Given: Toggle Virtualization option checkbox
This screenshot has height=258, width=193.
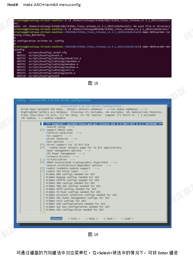Looking at the screenshot, I should pos(43,160).
